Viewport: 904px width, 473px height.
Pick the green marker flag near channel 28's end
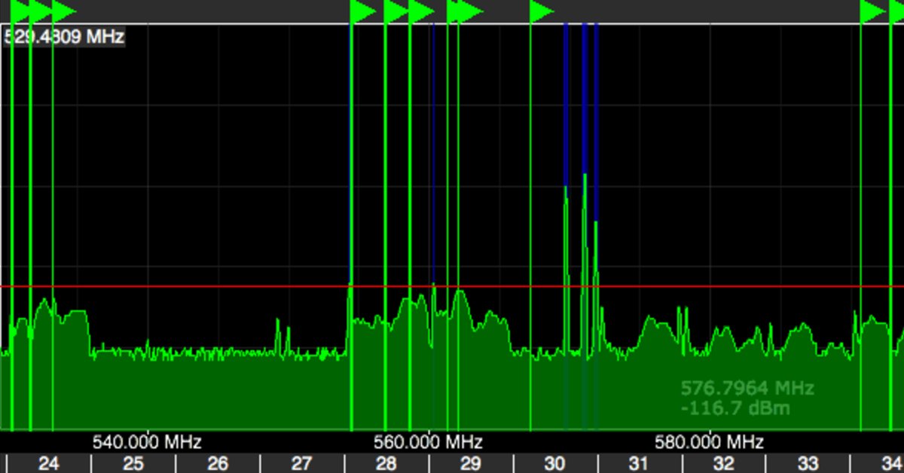click(420, 11)
